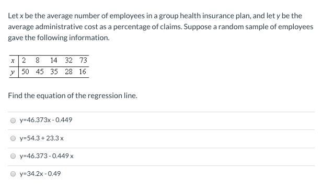Click the y value 50 in the table
Viewport: 322px width, 190px height.
click(x=25, y=72)
